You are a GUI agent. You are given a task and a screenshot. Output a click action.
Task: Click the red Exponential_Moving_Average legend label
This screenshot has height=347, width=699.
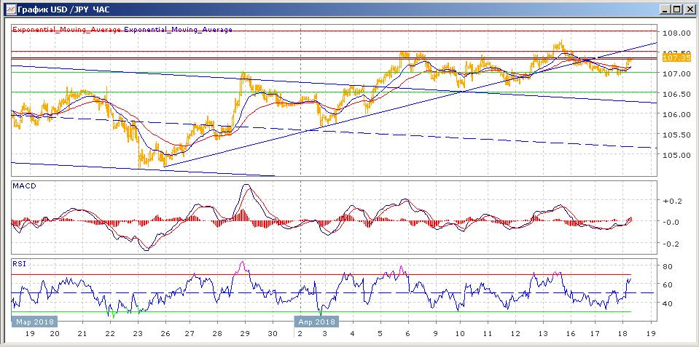click(67, 29)
